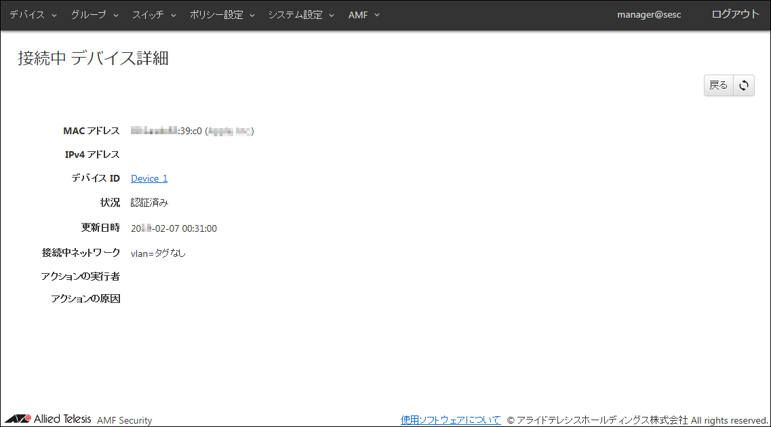Click ログアウト to log out
This screenshot has width=771, height=427.
coord(735,14)
